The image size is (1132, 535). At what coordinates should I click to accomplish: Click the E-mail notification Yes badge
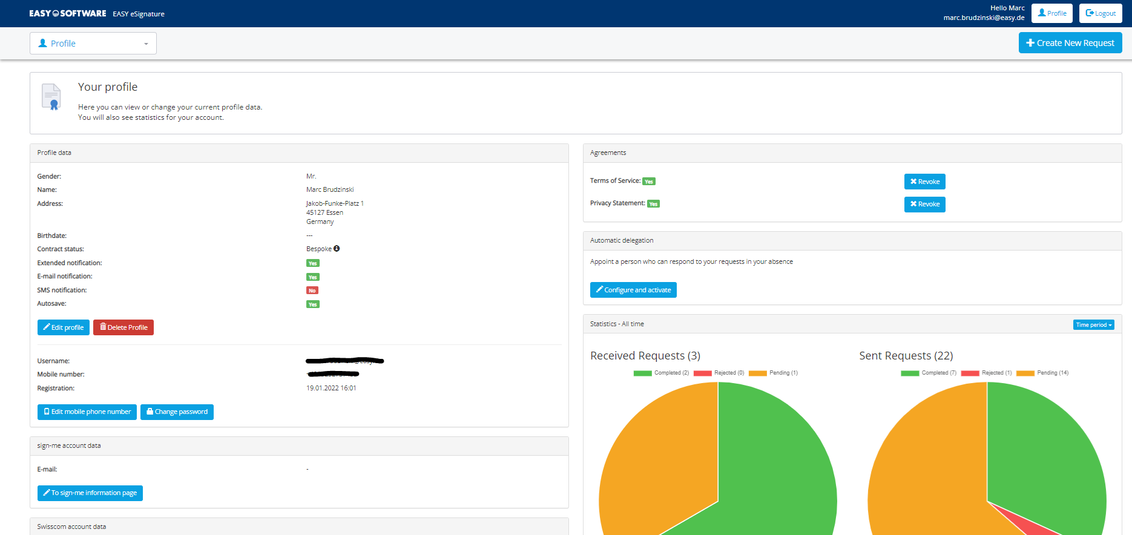[x=313, y=277]
